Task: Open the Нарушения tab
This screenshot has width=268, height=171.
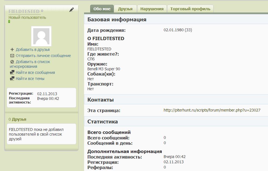Action: click(x=152, y=9)
